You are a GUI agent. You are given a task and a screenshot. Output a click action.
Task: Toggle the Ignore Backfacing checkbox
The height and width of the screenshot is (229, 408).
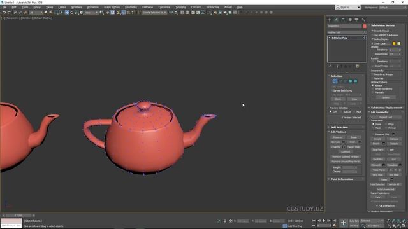[x=332, y=90]
